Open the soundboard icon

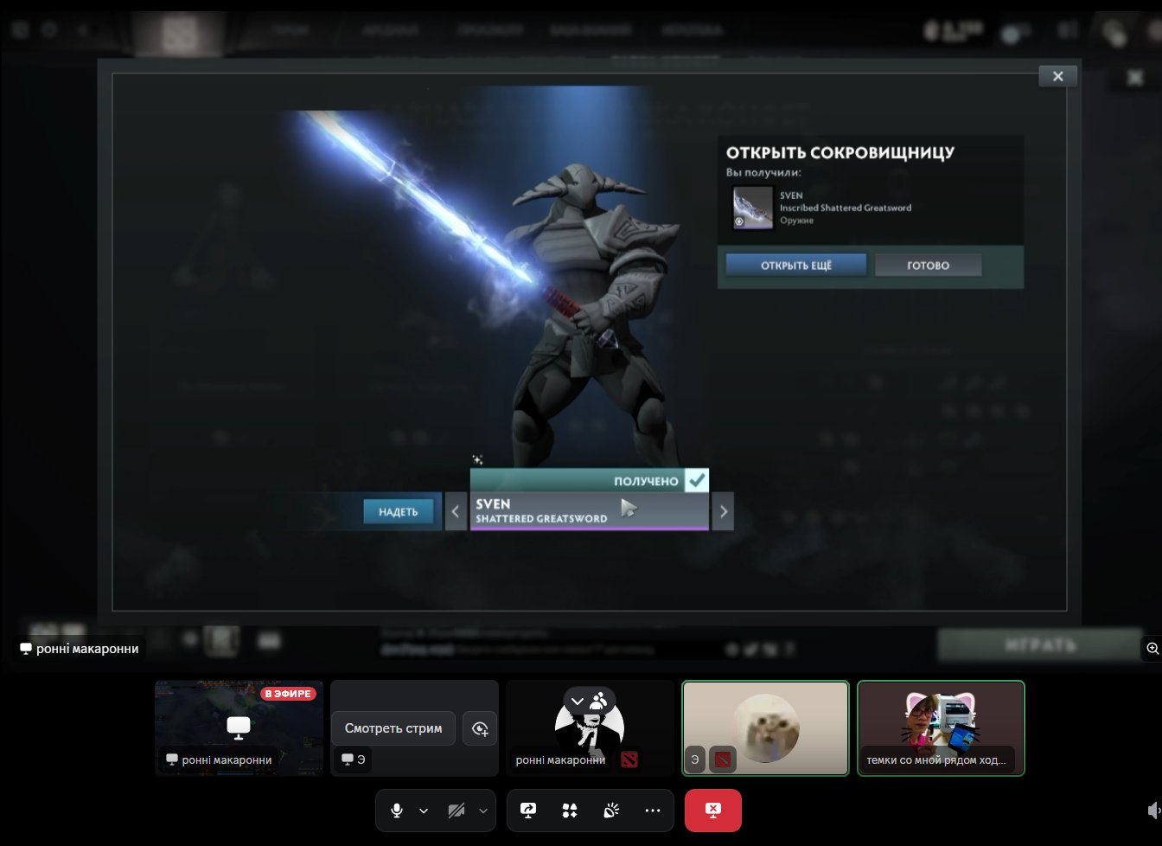[611, 811]
